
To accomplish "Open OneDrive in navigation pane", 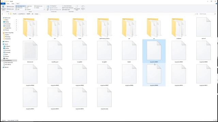I will tap(6, 41).
